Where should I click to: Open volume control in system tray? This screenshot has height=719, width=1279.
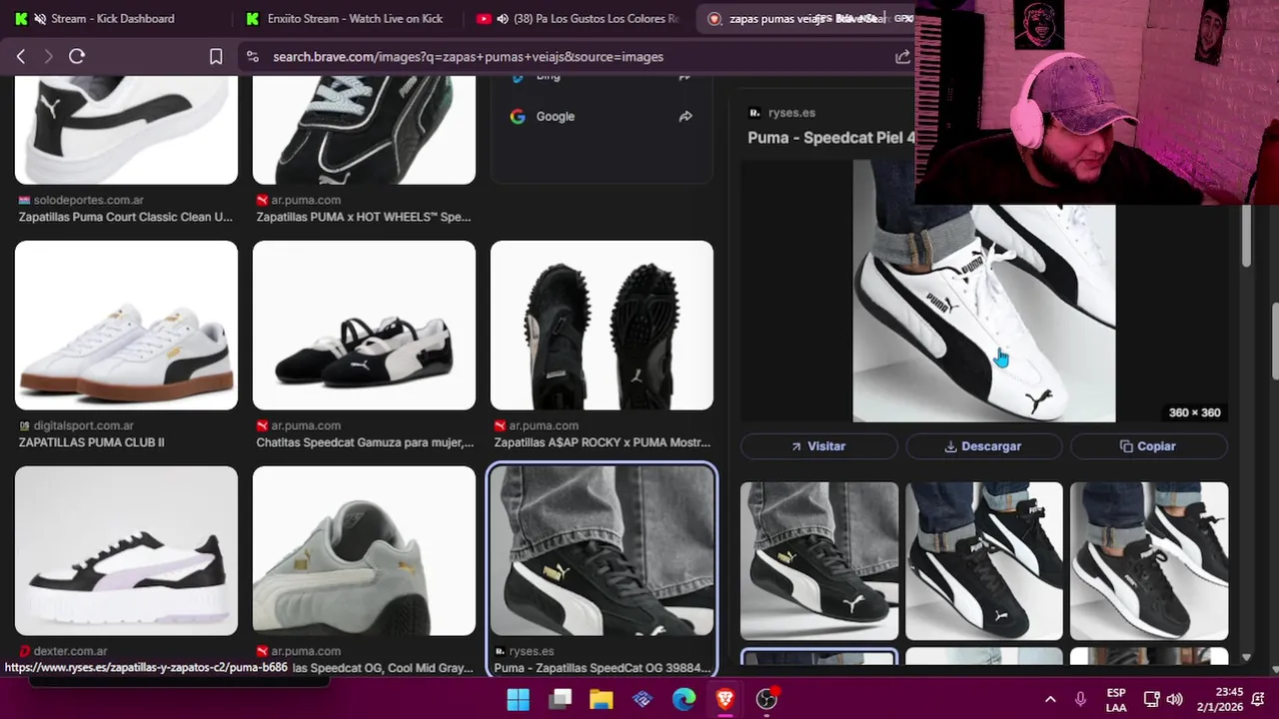coord(1174,699)
